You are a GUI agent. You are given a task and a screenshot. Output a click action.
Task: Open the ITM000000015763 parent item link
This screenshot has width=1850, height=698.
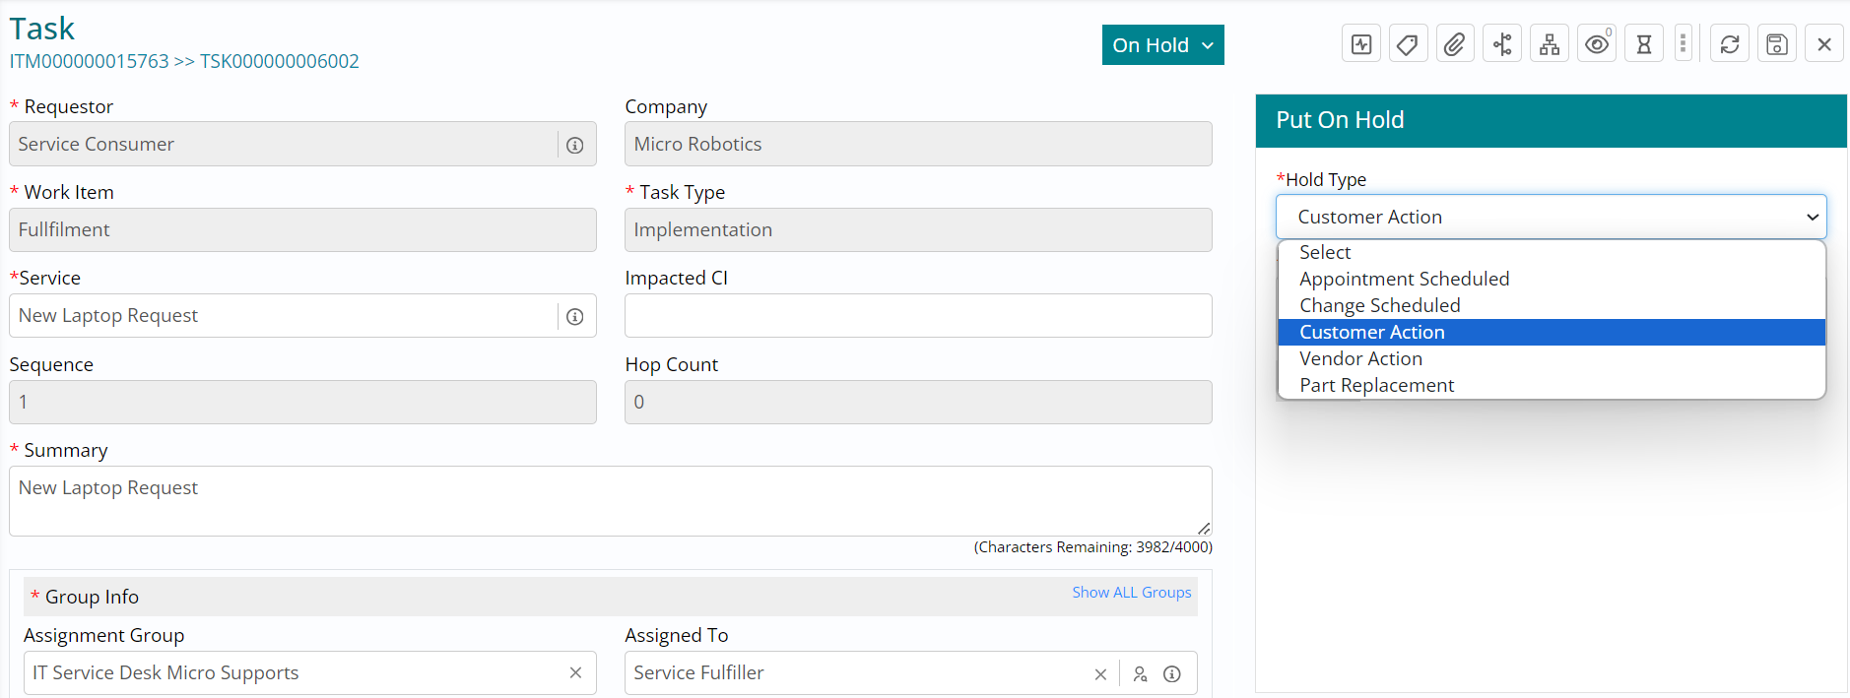click(x=89, y=61)
